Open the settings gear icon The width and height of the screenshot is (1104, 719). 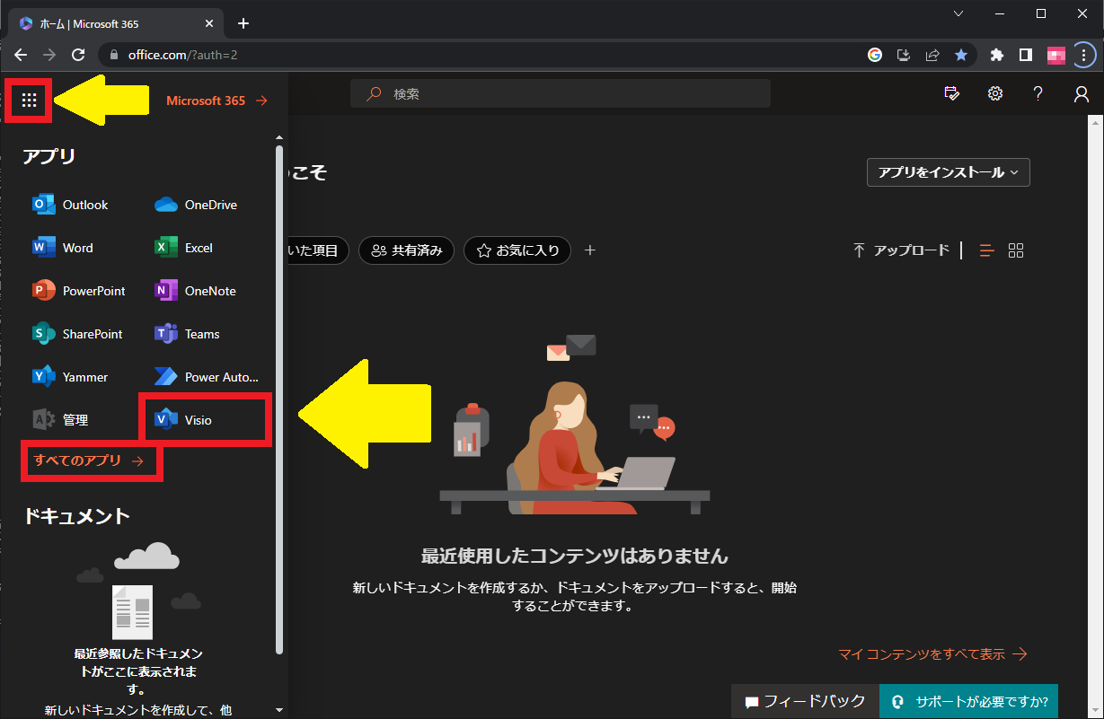[995, 93]
